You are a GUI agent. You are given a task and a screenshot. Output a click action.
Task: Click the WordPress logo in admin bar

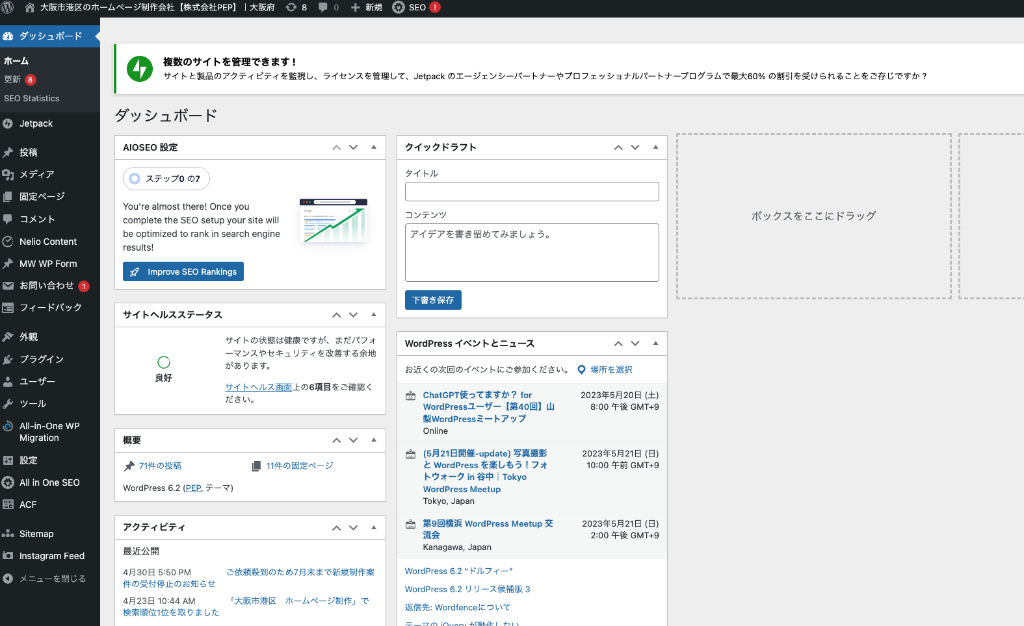click(x=8, y=8)
